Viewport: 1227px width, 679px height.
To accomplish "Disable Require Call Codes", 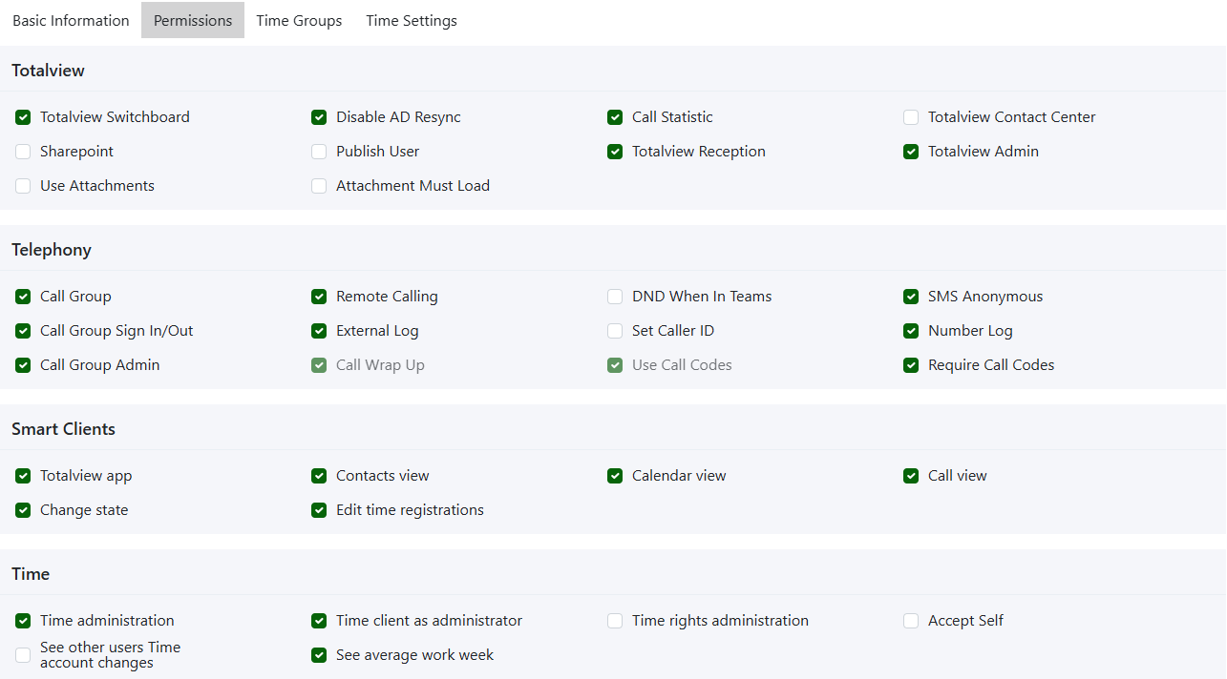I will [x=911, y=365].
